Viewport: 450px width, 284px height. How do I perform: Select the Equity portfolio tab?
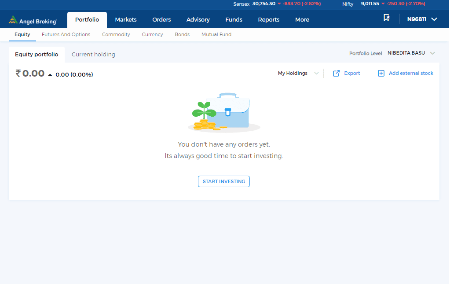click(37, 54)
